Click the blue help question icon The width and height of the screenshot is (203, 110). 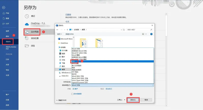pyautogui.click(x=151, y=34)
